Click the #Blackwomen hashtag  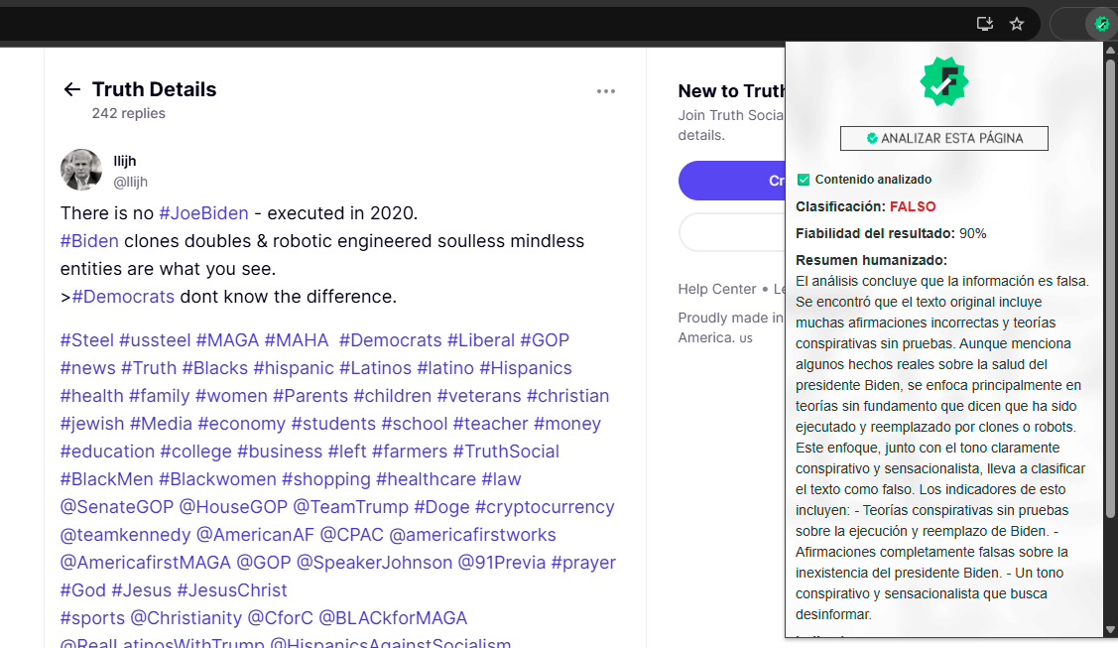point(217,479)
